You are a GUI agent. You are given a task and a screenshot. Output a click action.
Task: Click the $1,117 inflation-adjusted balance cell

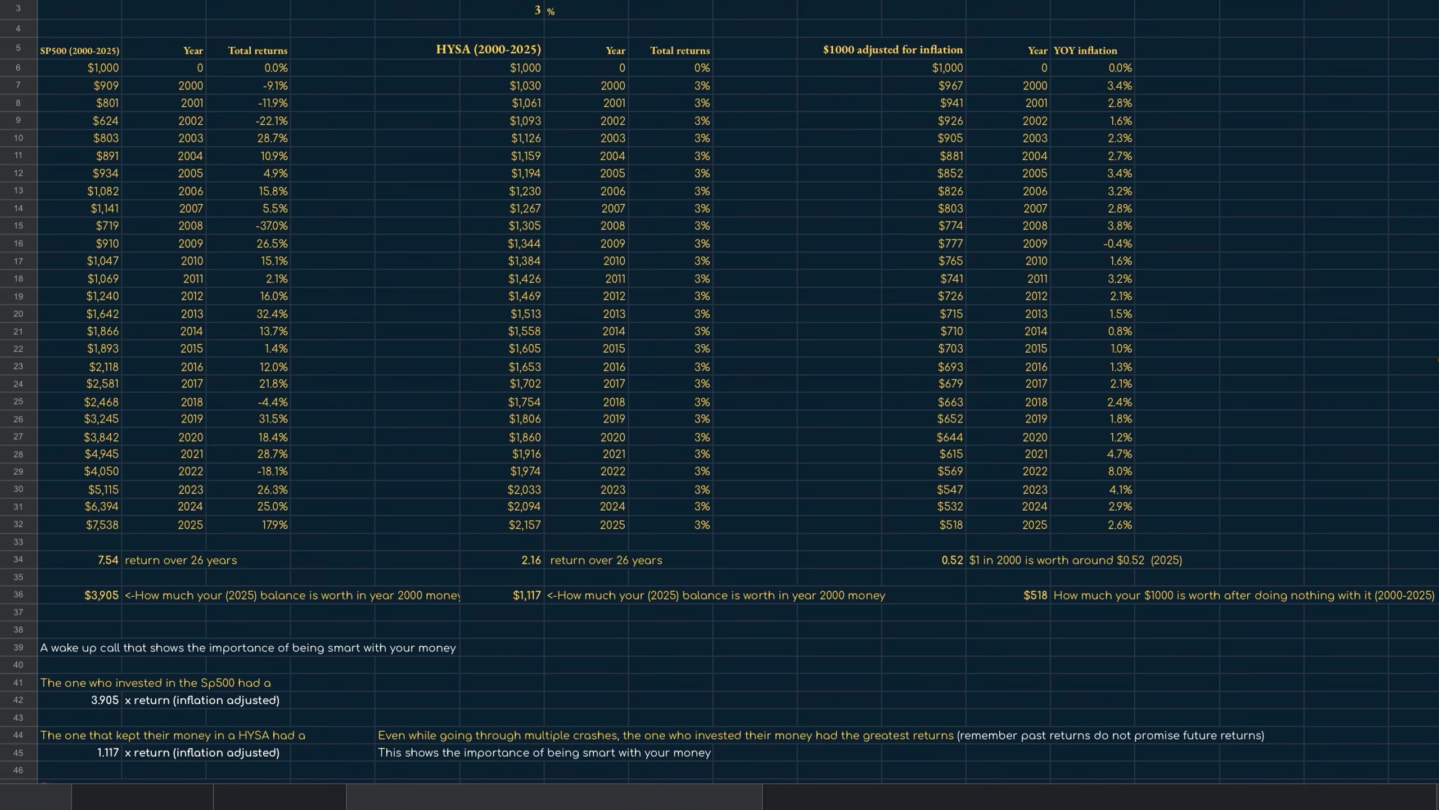(502, 595)
